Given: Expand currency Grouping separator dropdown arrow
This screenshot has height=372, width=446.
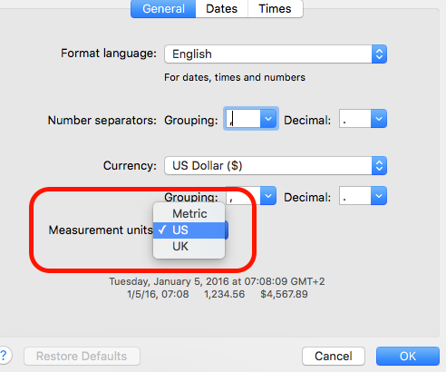Looking at the screenshot, I should coord(268,196).
